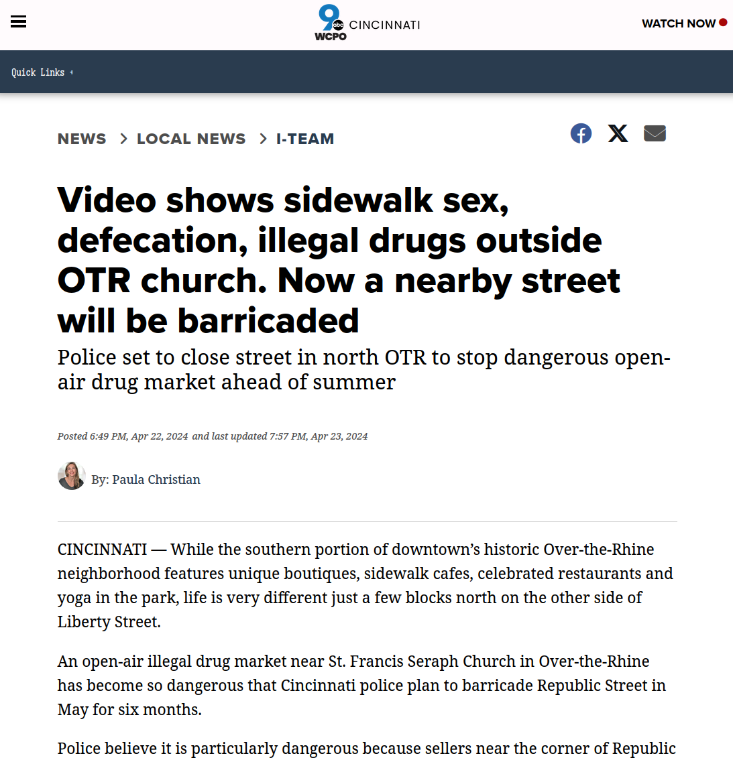Viewport: 733px width, 762px height.
Task: Click the subheadline about police closing street
Action: [x=364, y=370]
